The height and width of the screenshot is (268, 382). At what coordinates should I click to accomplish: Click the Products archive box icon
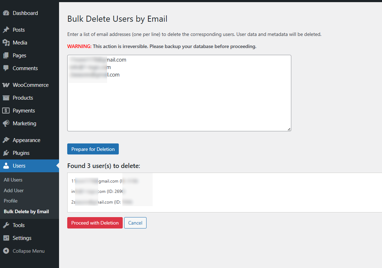6,98
